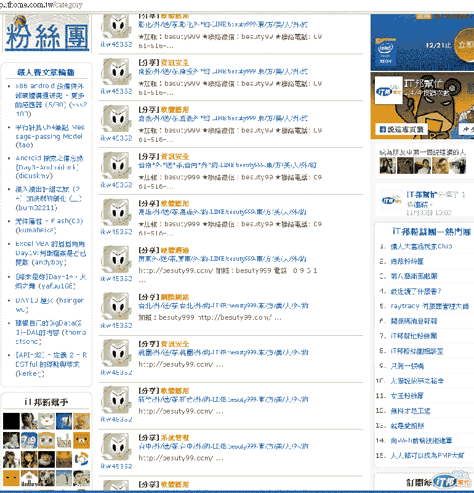
Task: Open 總裁粉絲區 fan group
Action: 407,261
